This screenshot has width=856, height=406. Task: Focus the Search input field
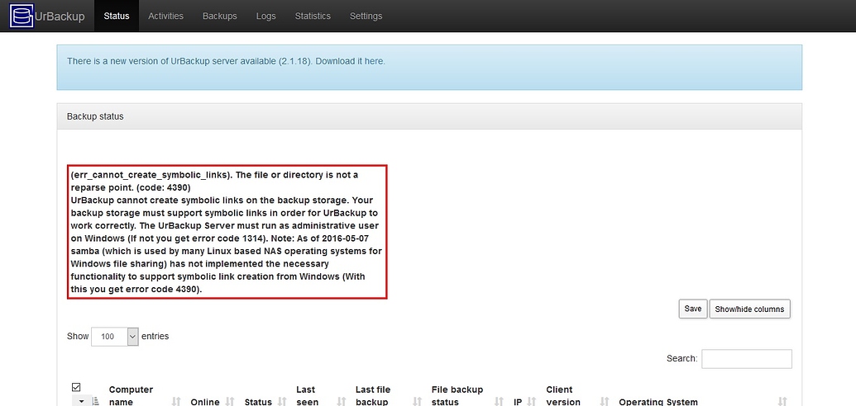pyautogui.click(x=746, y=359)
